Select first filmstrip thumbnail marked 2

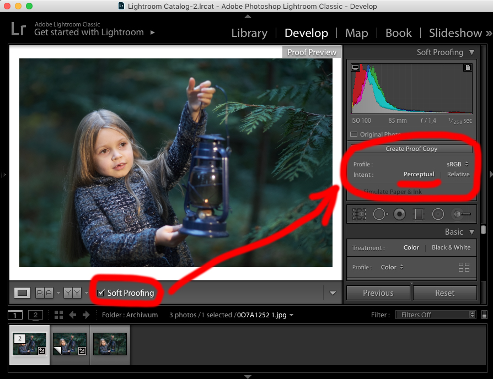pyautogui.click(x=30, y=344)
